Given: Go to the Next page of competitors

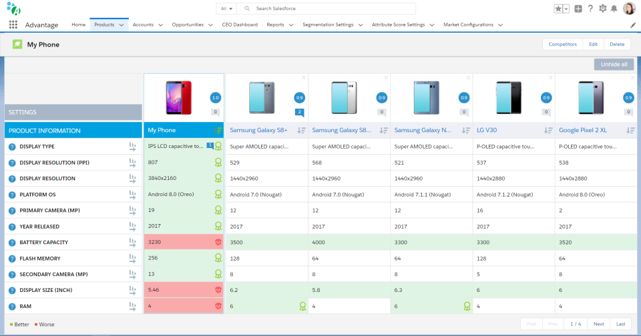Looking at the screenshot, I should pos(598,324).
